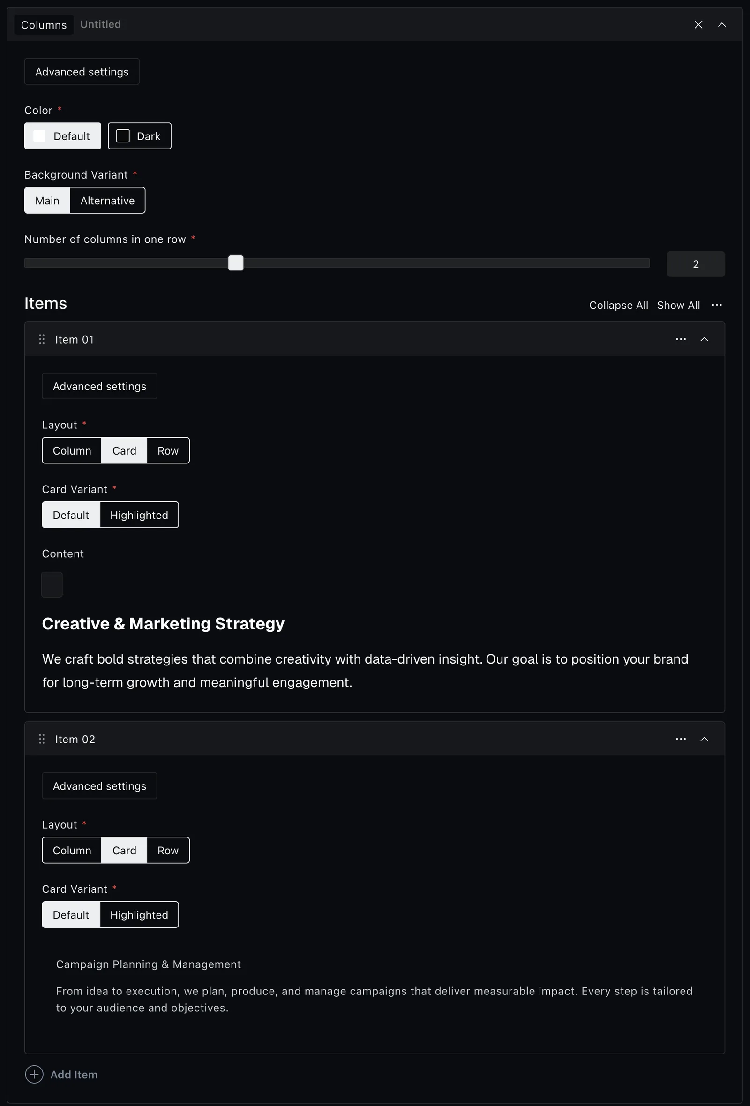Select the Columns tab label

(44, 25)
